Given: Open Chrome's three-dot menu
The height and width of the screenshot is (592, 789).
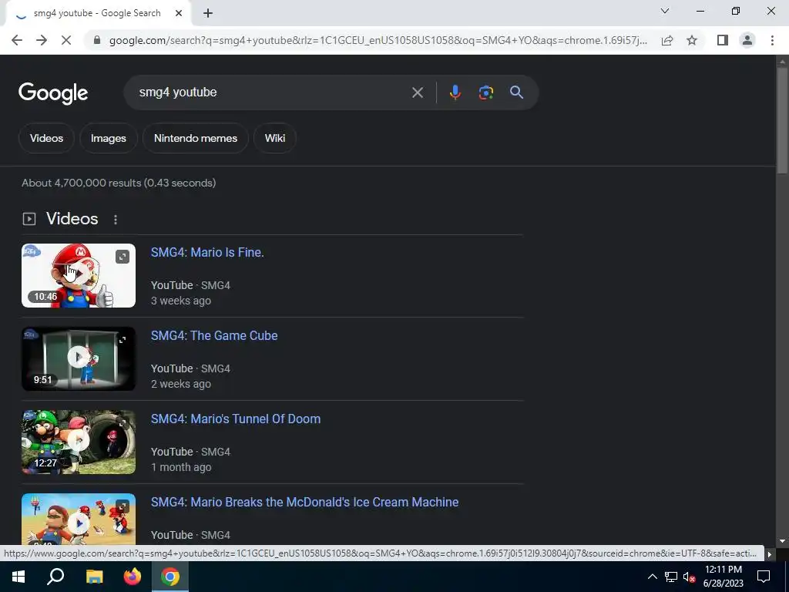Looking at the screenshot, I should point(772,40).
